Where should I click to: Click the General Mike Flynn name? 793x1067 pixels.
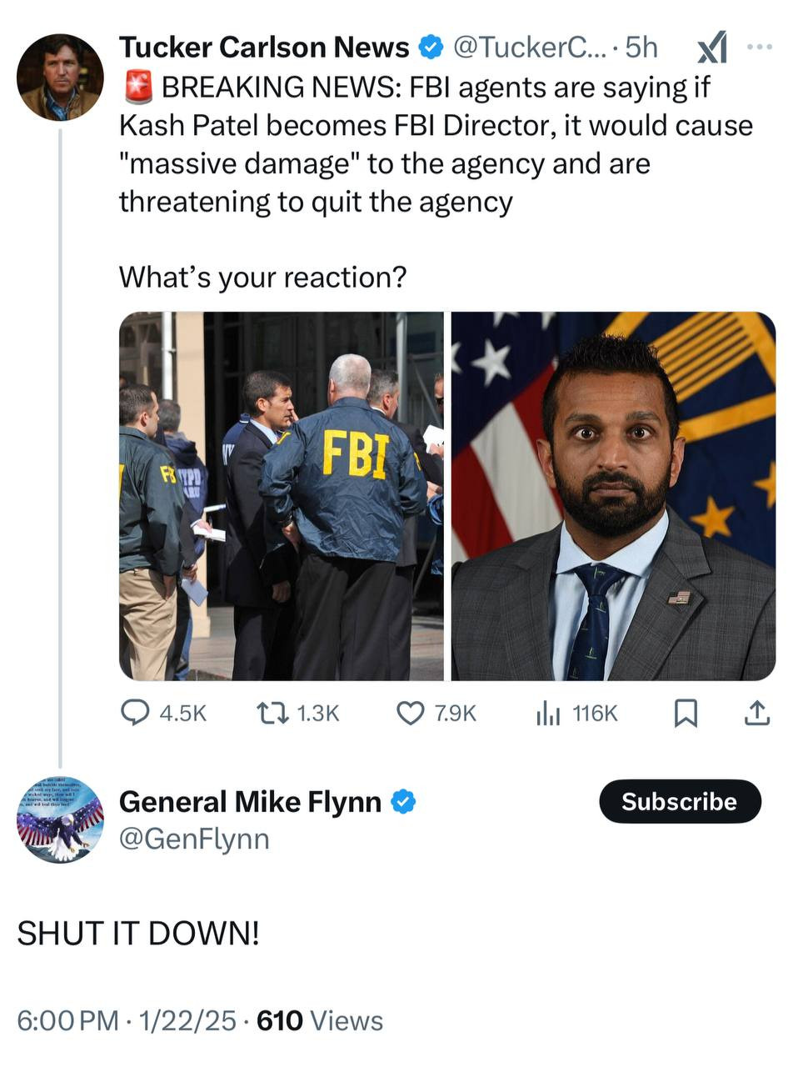(x=250, y=802)
